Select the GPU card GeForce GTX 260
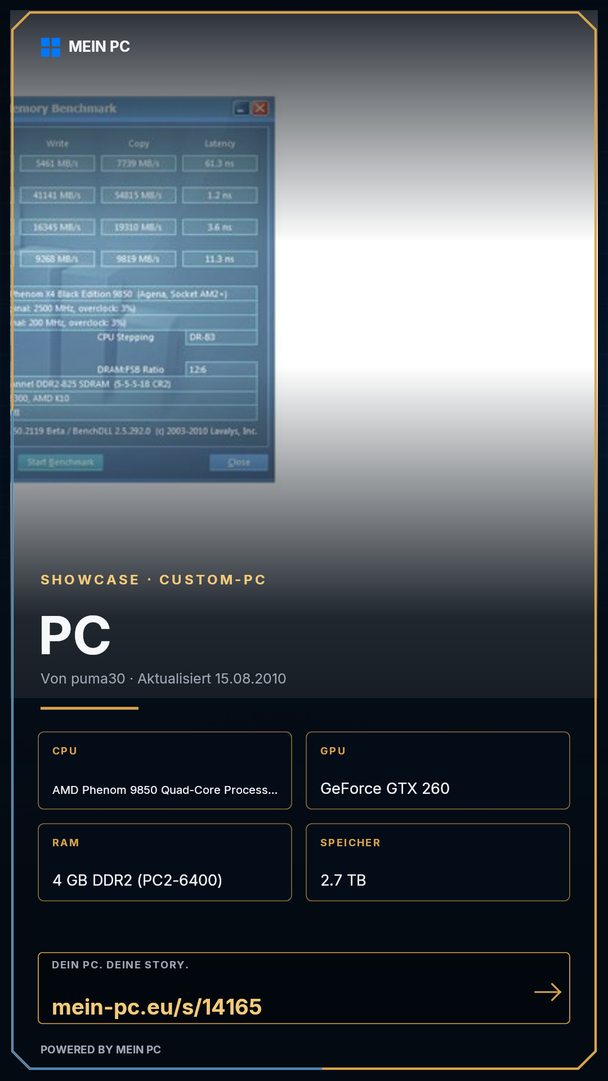The width and height of the screenshot is (608, 1081). pyautogui.click(x=438, y=771)
